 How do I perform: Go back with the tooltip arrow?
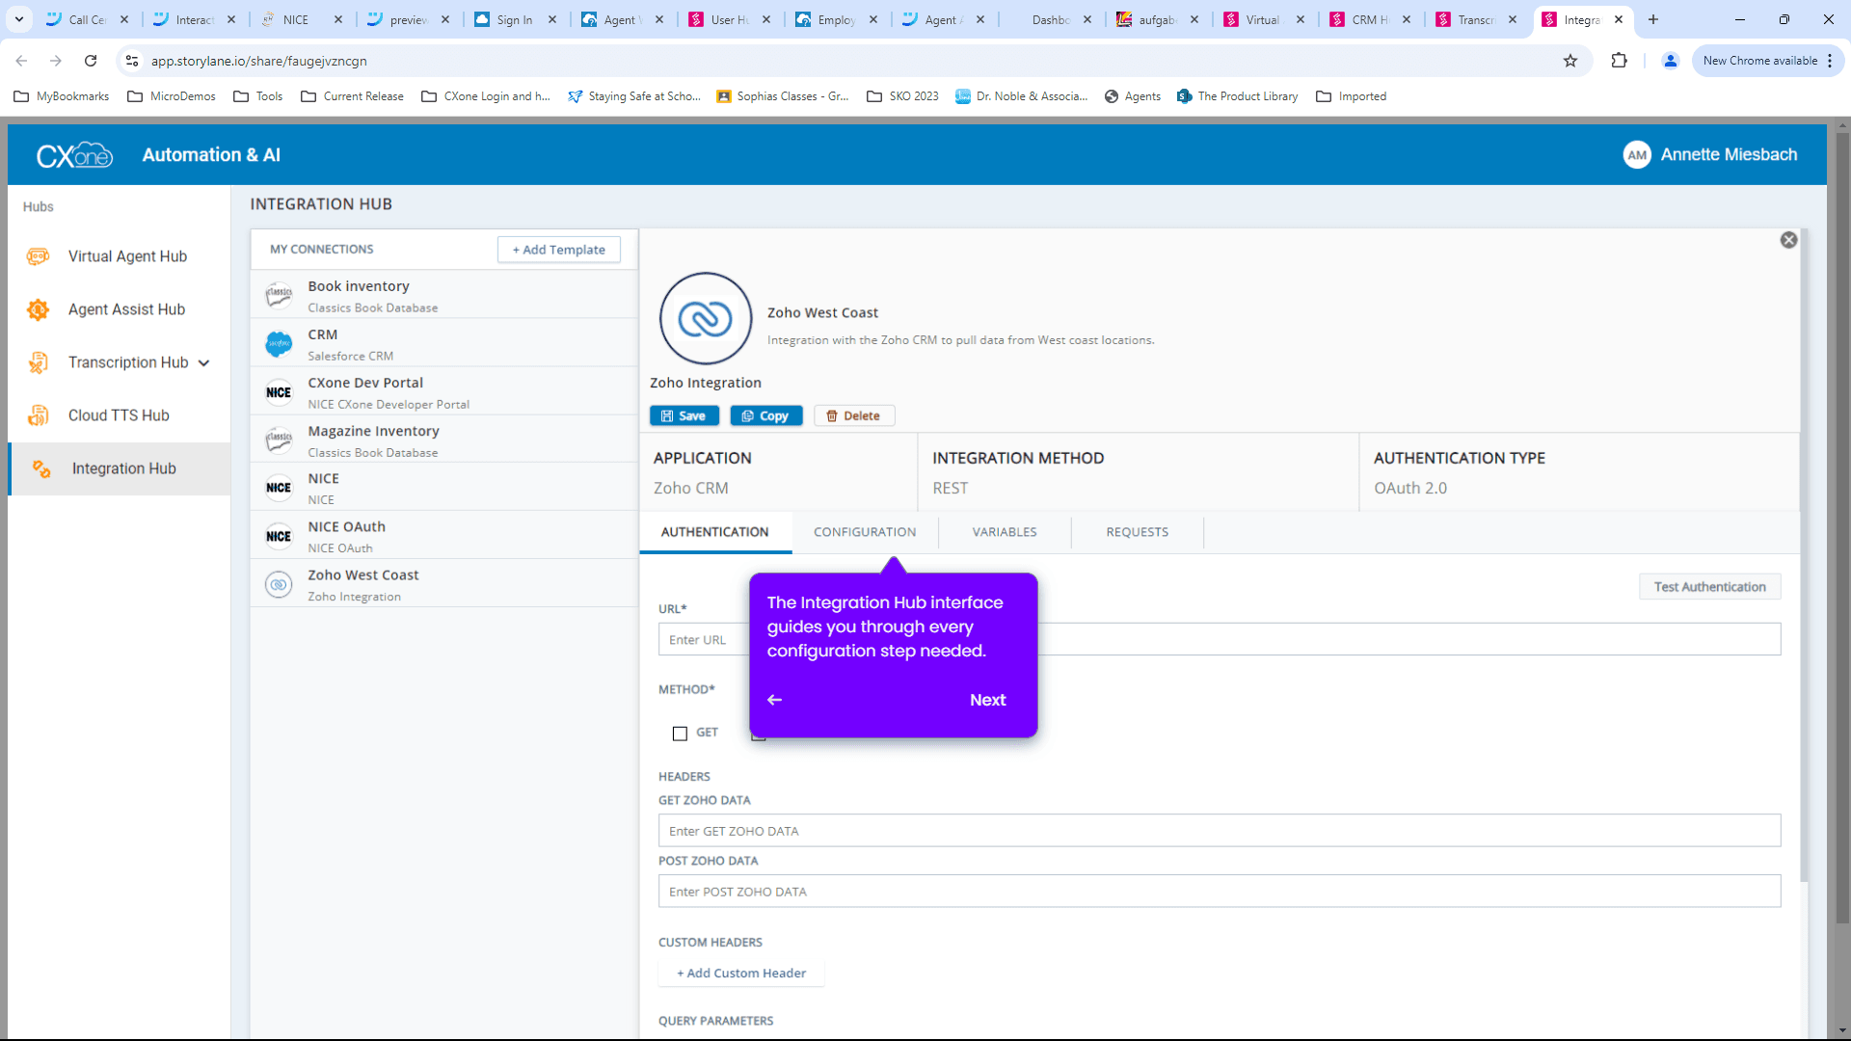point(774,700)
